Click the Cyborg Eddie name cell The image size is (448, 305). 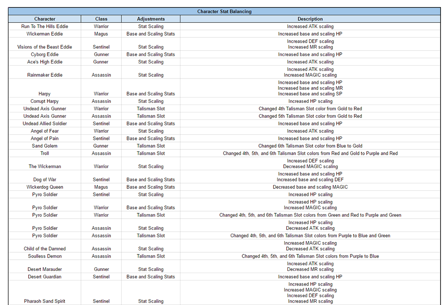[x=45, y=54]
